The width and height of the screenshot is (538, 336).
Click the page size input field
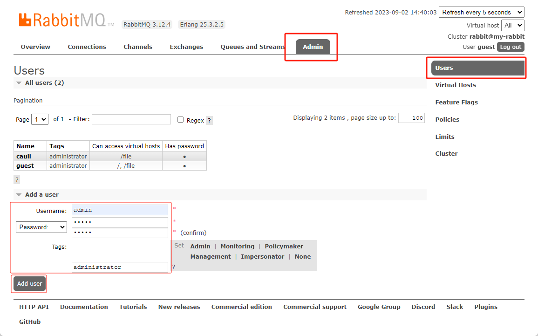click(411, 118)
